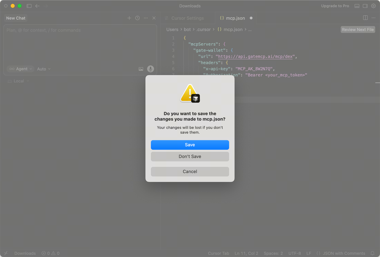Open chat history clock icon
The image size is (380, 257).
pyautogui.click(x=137, y=18)
